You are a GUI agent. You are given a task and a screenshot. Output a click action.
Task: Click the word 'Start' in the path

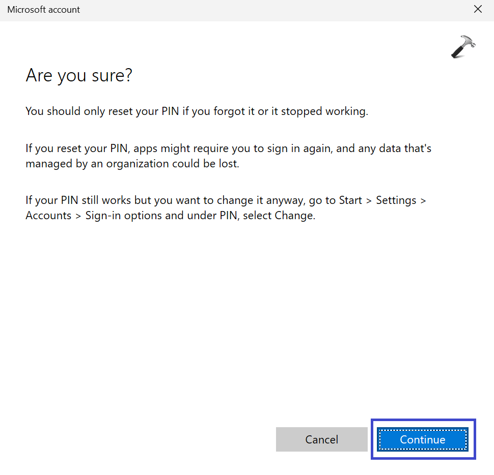click(x=350, y=200)
